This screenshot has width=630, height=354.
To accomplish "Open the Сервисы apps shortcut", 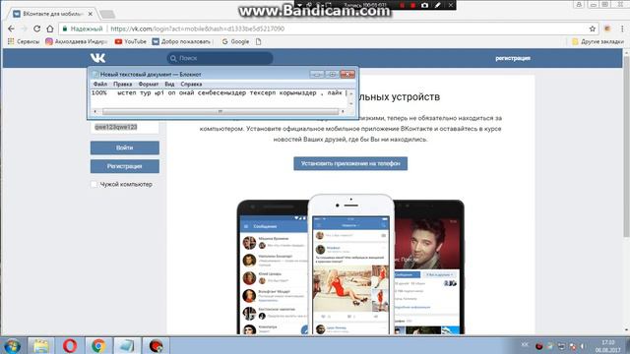I will click(24, 41).
